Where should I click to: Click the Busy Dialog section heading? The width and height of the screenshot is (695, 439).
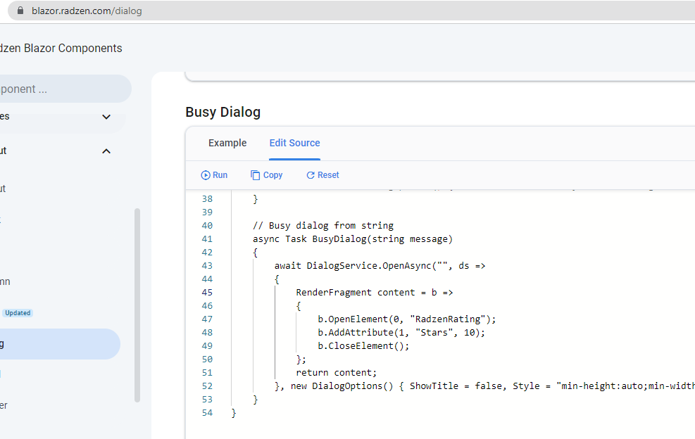coord(223,112)
